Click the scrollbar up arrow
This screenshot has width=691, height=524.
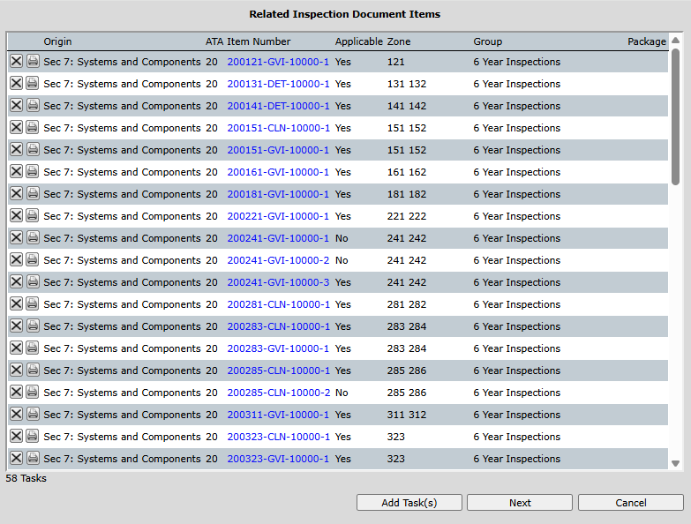[x=676, y=41]
